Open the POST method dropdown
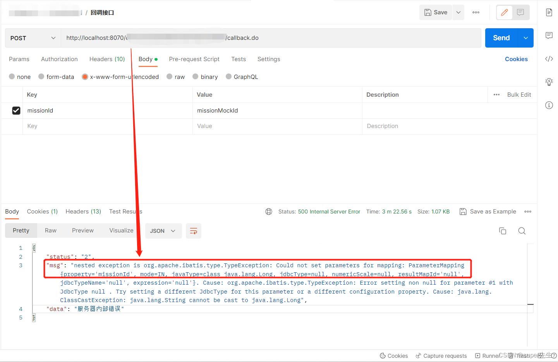Screen dimensions: 558x362 33,38
